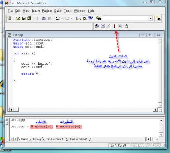Click 'Ln 1, Col 20' in status bar

[x=118, y=145]
